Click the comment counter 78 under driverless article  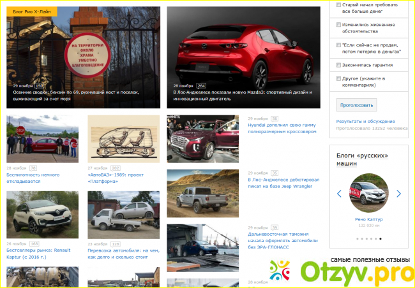pos(33,168)
